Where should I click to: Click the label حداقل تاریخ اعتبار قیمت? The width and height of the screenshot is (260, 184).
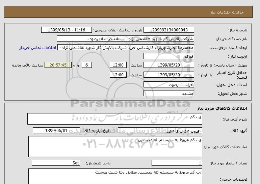[232, 75]
